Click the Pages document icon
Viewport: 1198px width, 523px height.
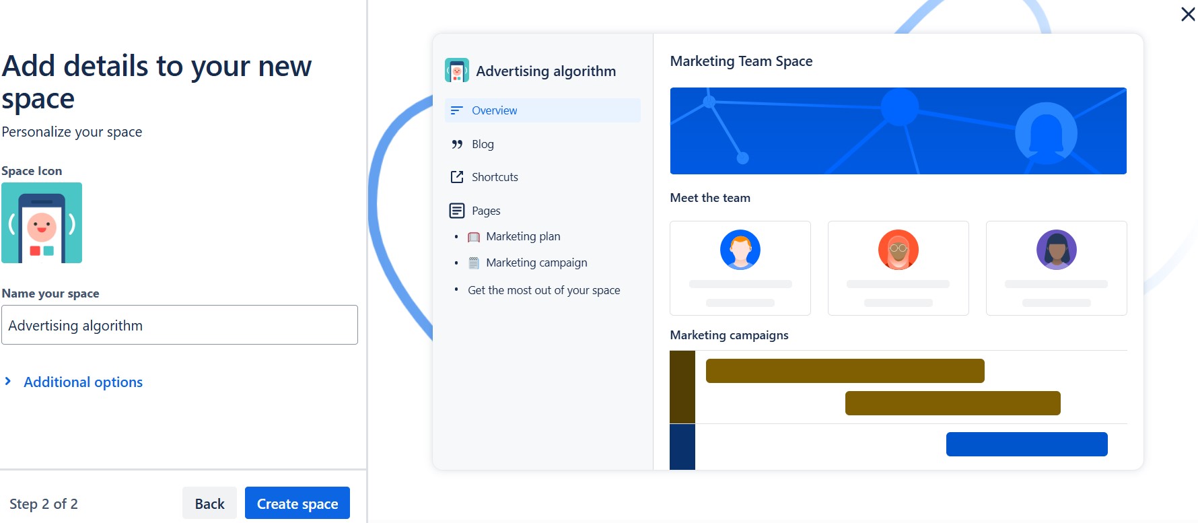tap(457, 211)
